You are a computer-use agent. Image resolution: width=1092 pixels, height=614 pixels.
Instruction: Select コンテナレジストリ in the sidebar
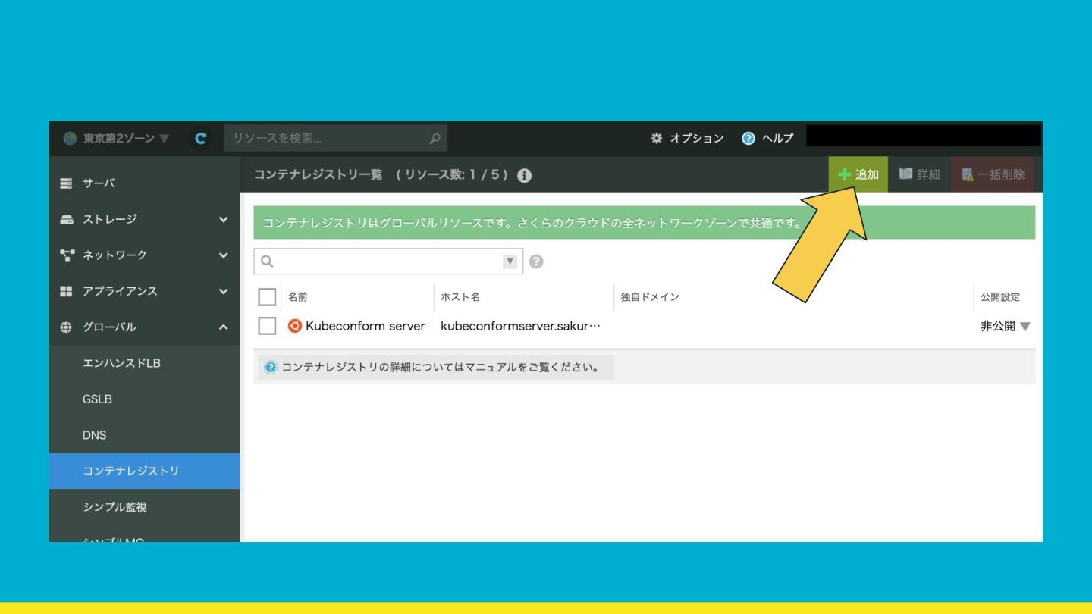pos(144,471)
